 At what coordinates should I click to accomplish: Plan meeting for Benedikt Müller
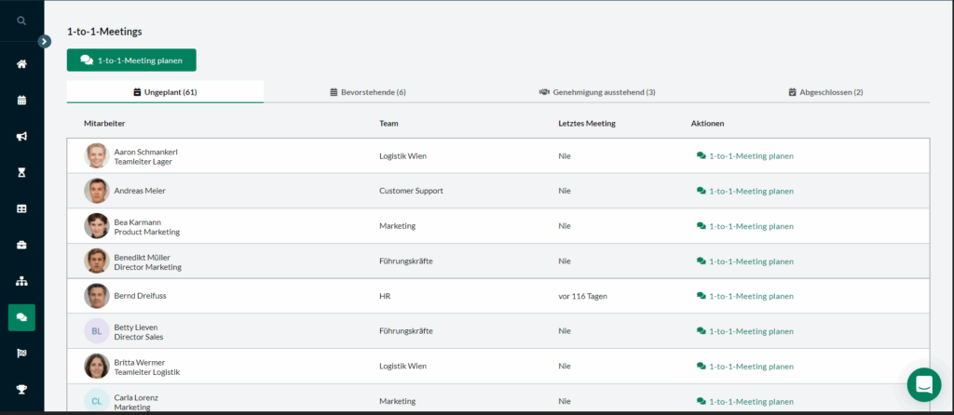click(x=744, y=261)
